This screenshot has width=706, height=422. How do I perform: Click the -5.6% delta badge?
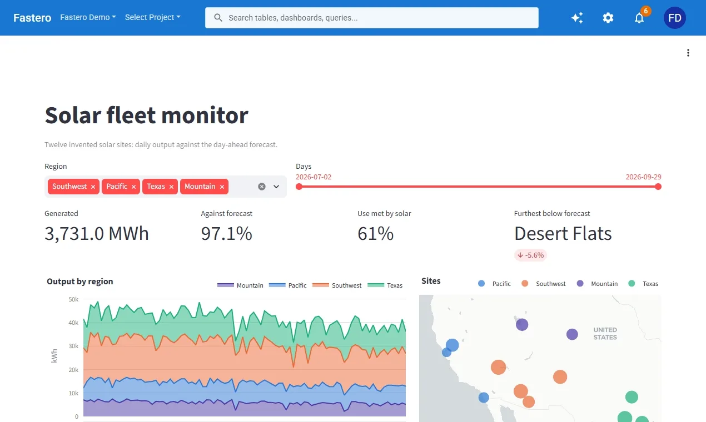point(530,255)
